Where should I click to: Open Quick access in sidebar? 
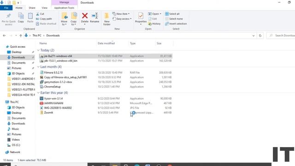[x=18, y=47]
